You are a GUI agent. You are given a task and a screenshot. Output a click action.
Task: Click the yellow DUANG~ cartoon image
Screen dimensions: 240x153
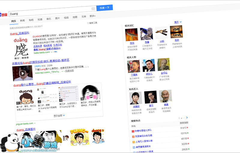point(79,137)
